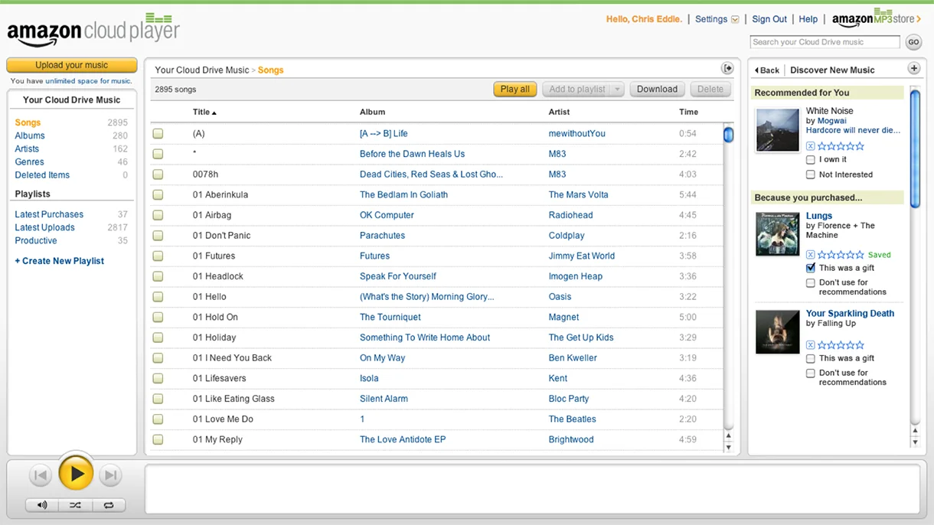
Task: Open the Albums library view
Action: [x=30, y=135]
